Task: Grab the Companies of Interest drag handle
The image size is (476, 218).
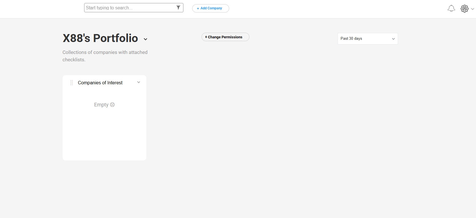Action: click(x=72, y=83)
